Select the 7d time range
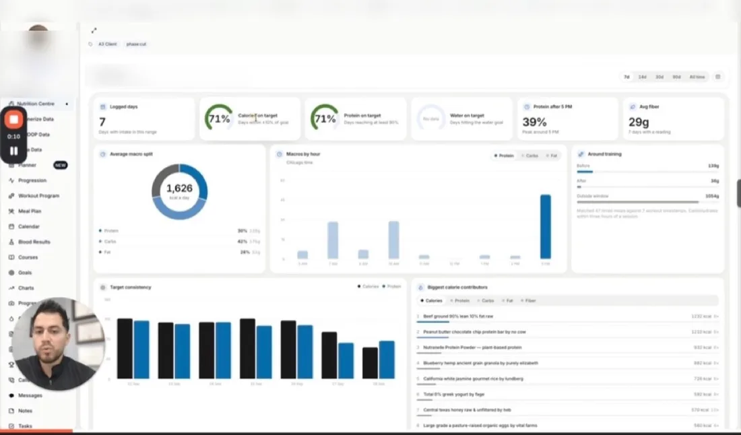 pos(626,77)
